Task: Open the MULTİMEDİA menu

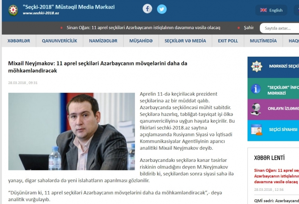Action: (263, 41)
